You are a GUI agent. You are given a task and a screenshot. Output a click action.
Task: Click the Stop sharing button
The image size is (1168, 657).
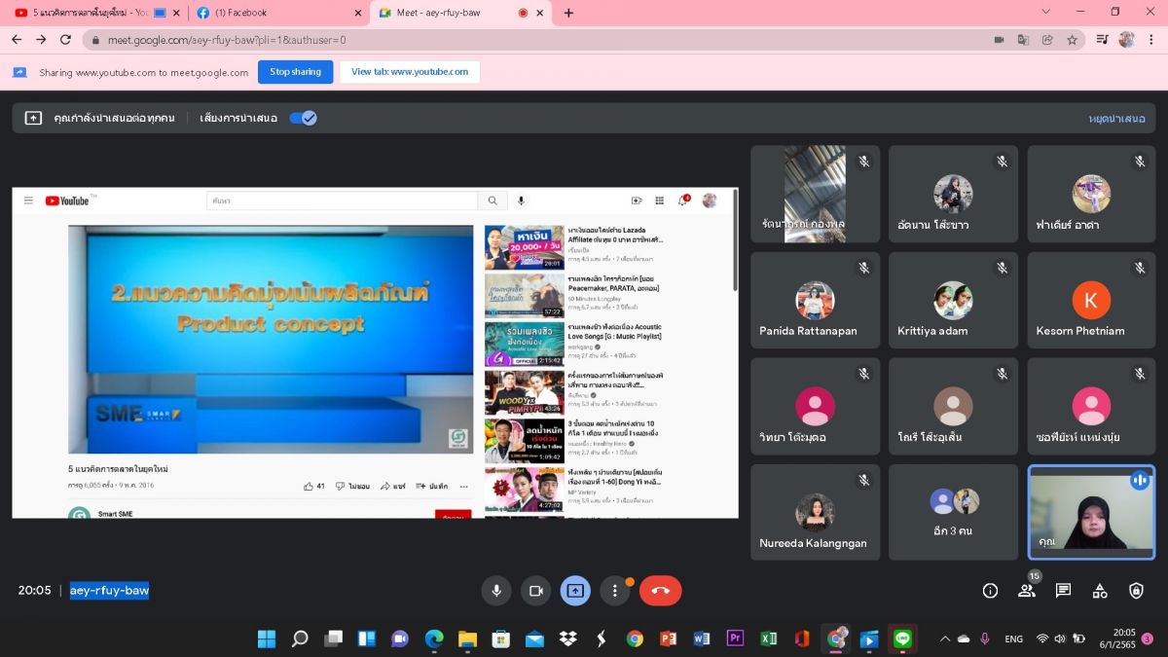point(295,72)
